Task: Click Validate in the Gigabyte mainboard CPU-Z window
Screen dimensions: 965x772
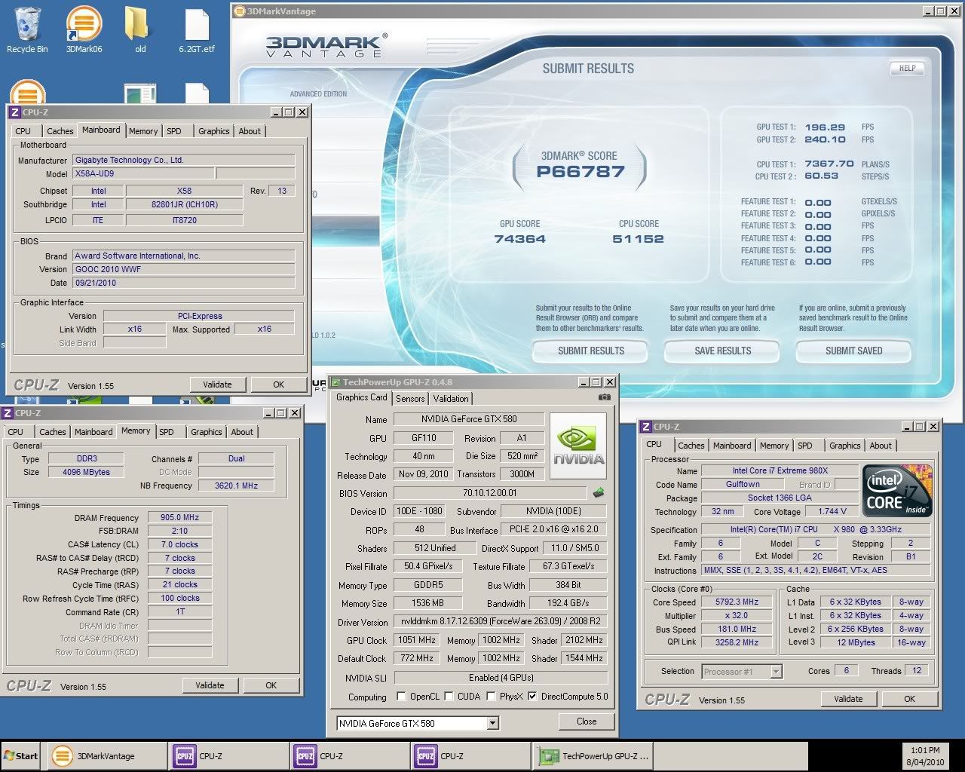Action: [x=217, y=384]
